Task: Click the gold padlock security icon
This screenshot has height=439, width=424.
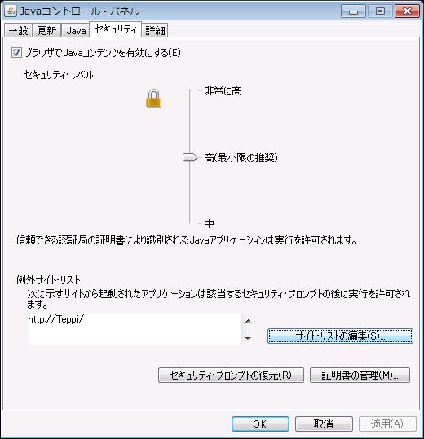Action: 153,99
